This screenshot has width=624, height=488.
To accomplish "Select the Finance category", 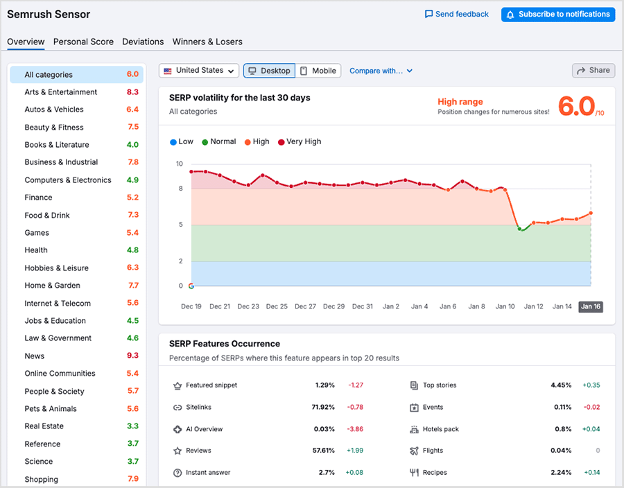I will (x=76, y=198).
